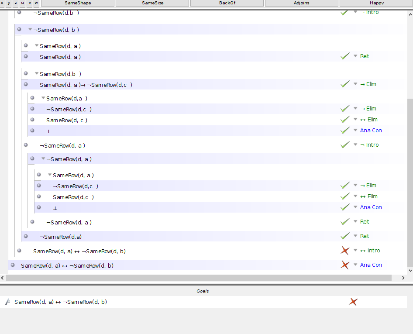Collapse the ¬SameRow(d, b) subproof triangle
413x334 pixels.
pos(30,30)
